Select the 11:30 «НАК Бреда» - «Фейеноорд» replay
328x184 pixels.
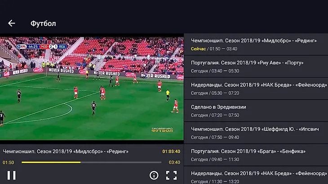[x=256, y=175]
